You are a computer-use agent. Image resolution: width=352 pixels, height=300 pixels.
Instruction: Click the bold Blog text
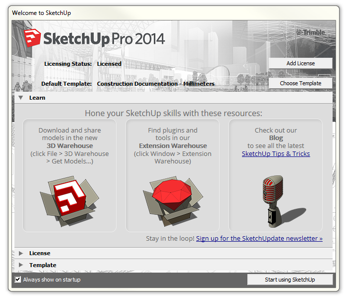pos(276,138)
